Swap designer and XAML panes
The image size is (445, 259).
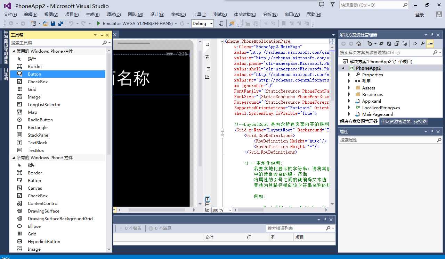[207, 57]
